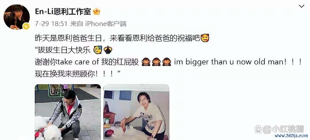Click the party face emoji after 大快乐
This screenshot has height=140, width=310.
tap(98, 50)
